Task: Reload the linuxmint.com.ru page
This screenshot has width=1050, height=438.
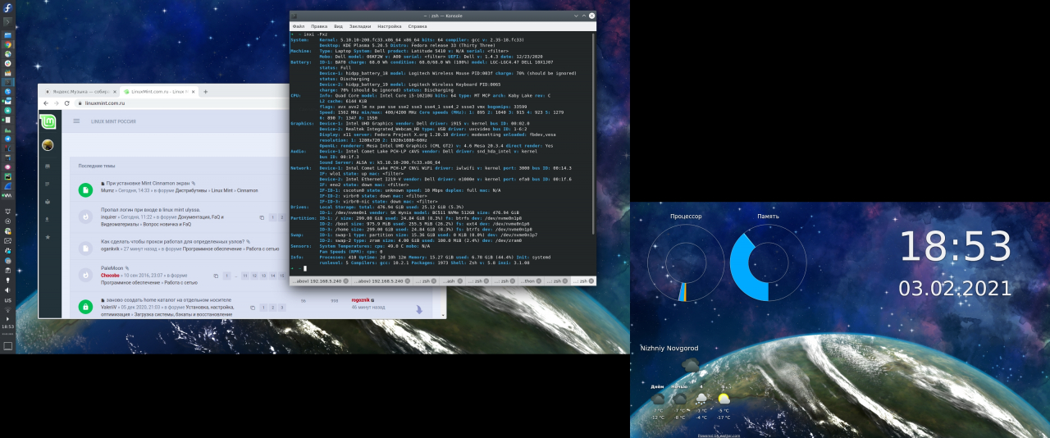Action: point(66,103)
